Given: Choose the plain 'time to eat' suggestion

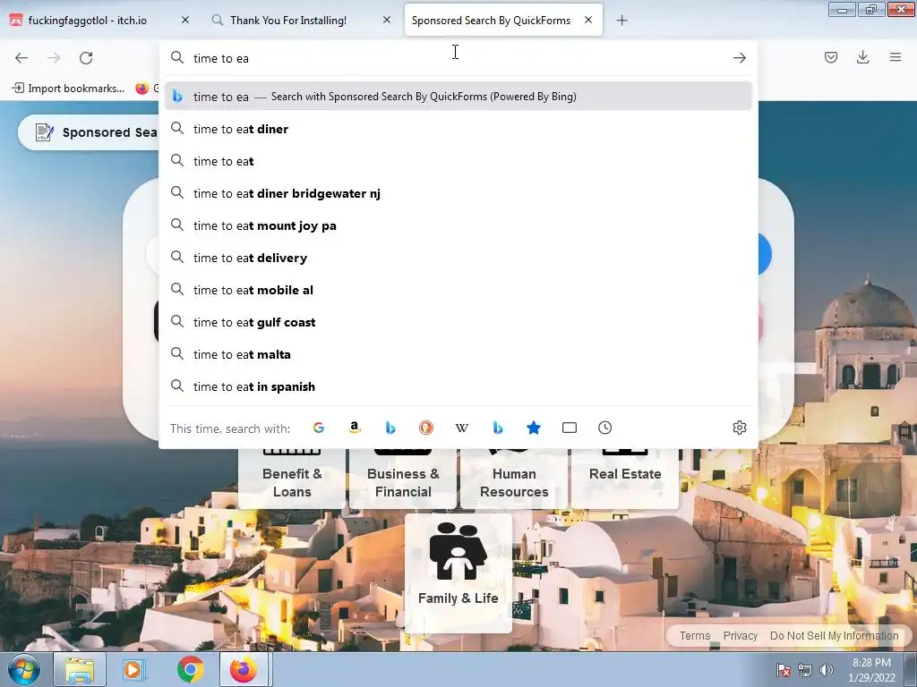Looking at the screenshot, I should pos(458,161).
